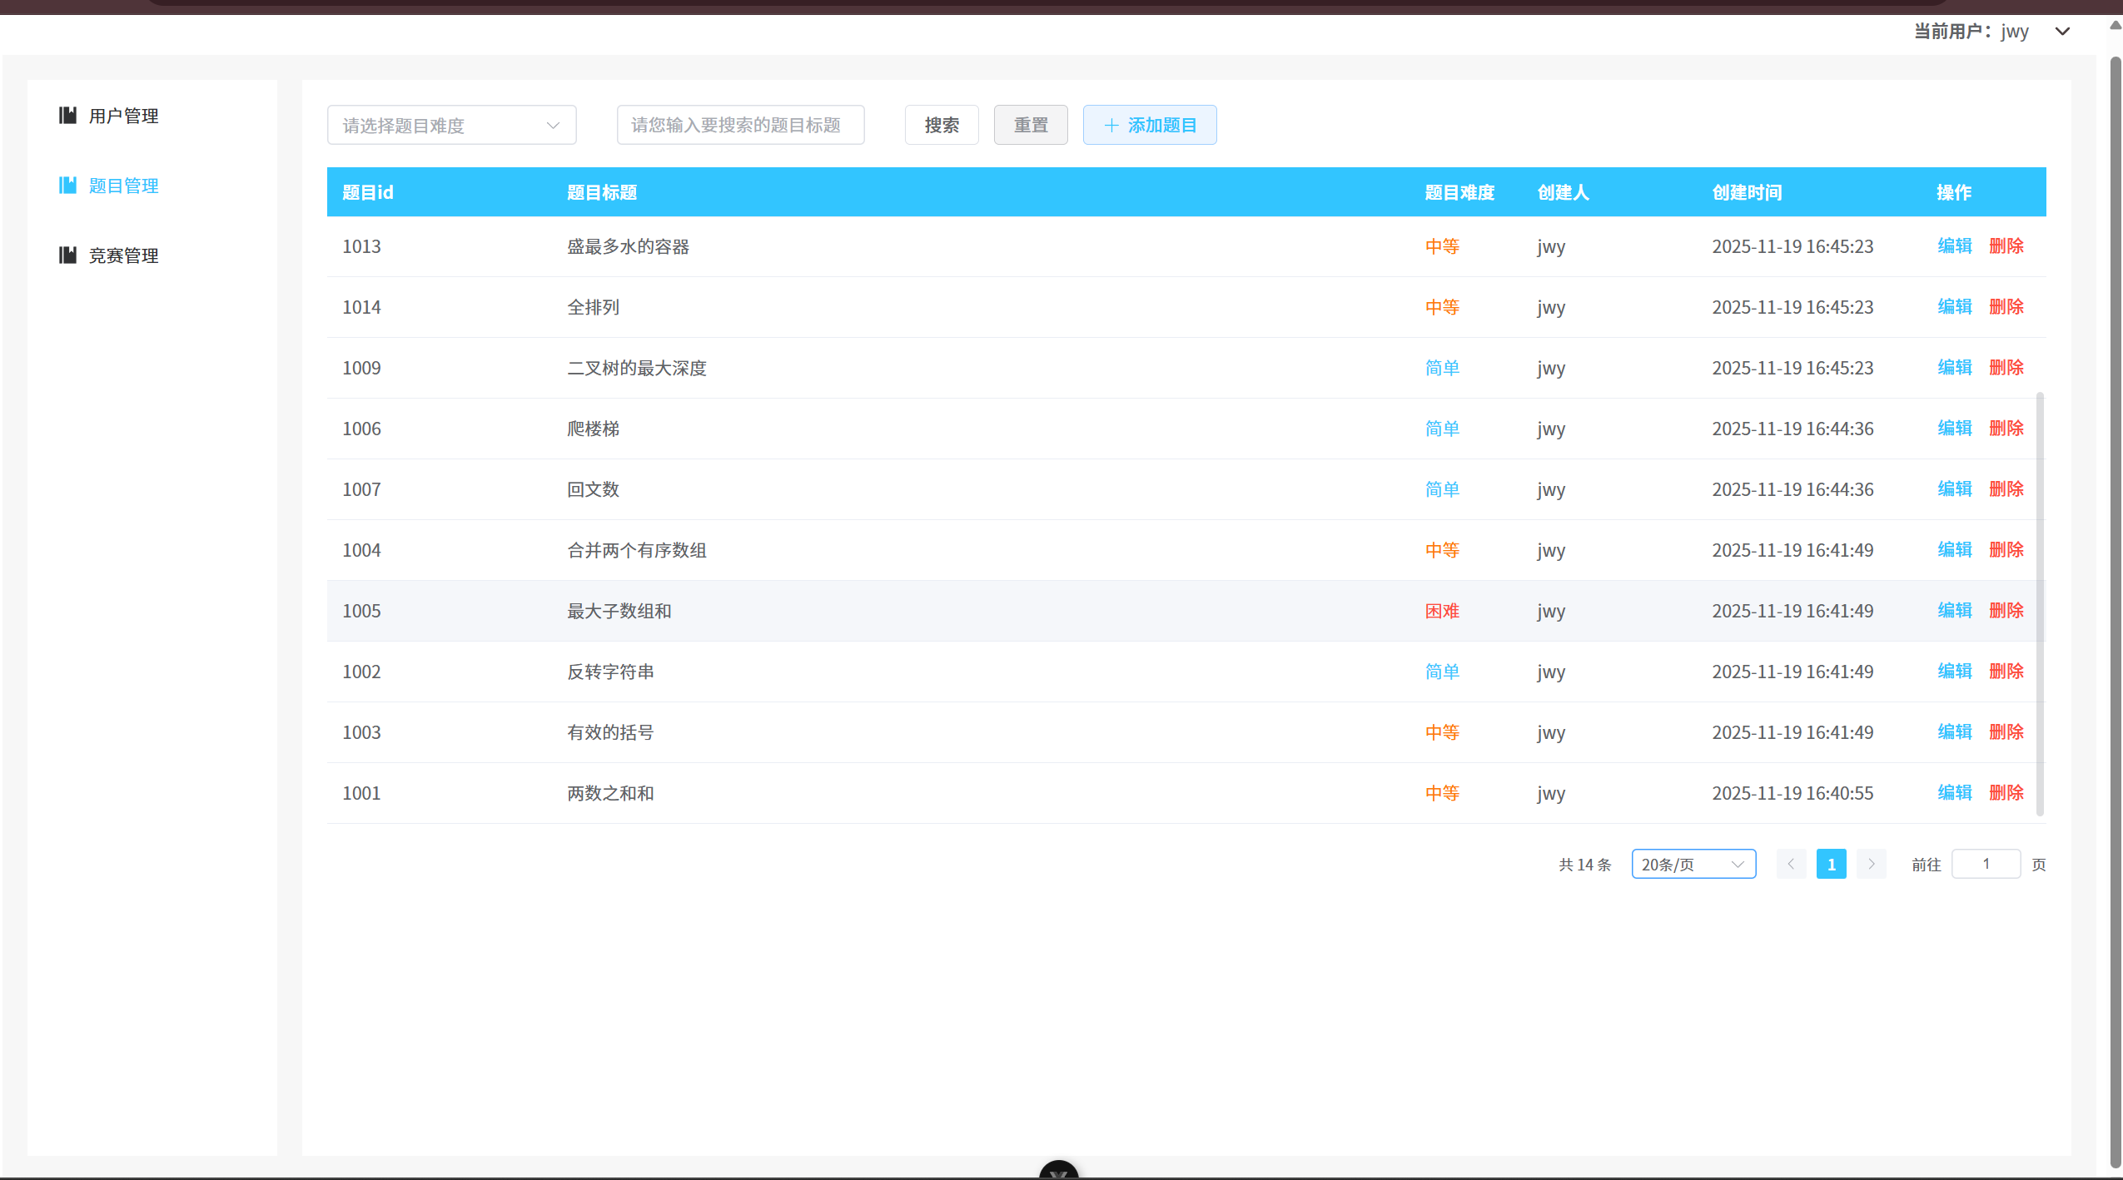This screenshot has width=2123, height=1180.
Task: Click the previous page left arrow
Action: coord(1791,864)
